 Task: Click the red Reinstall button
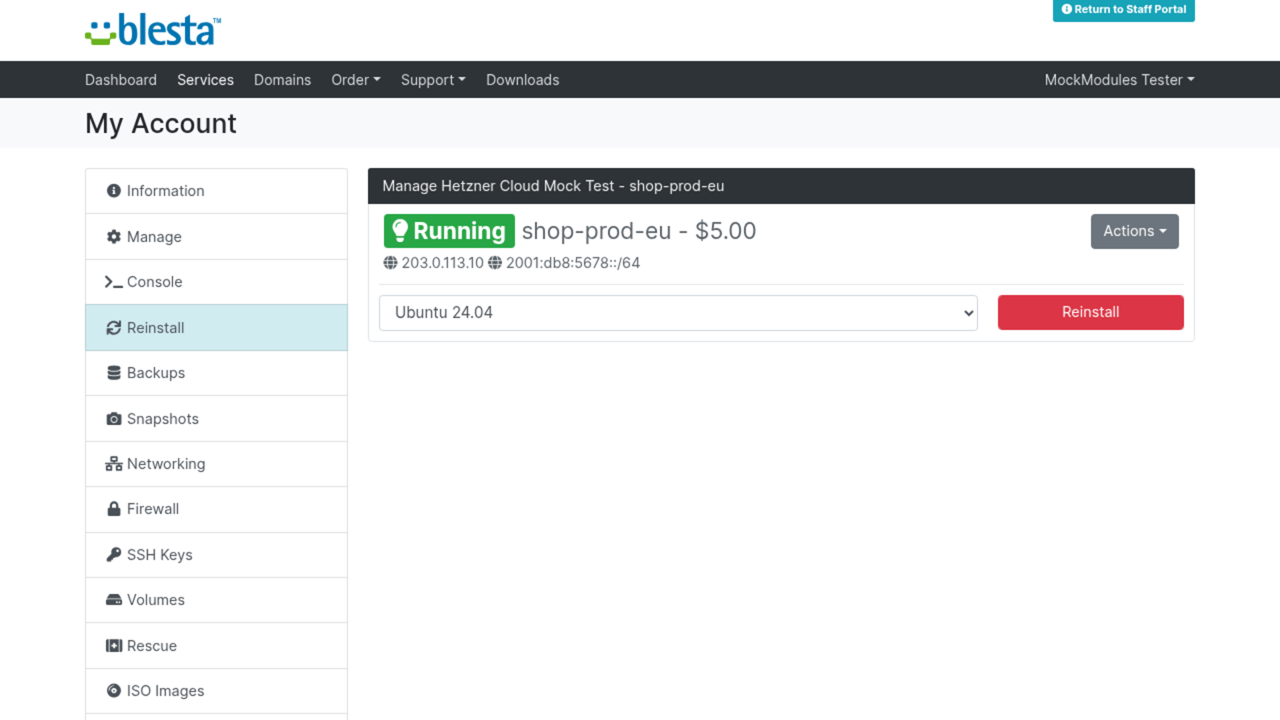(x=1091, y=313)
